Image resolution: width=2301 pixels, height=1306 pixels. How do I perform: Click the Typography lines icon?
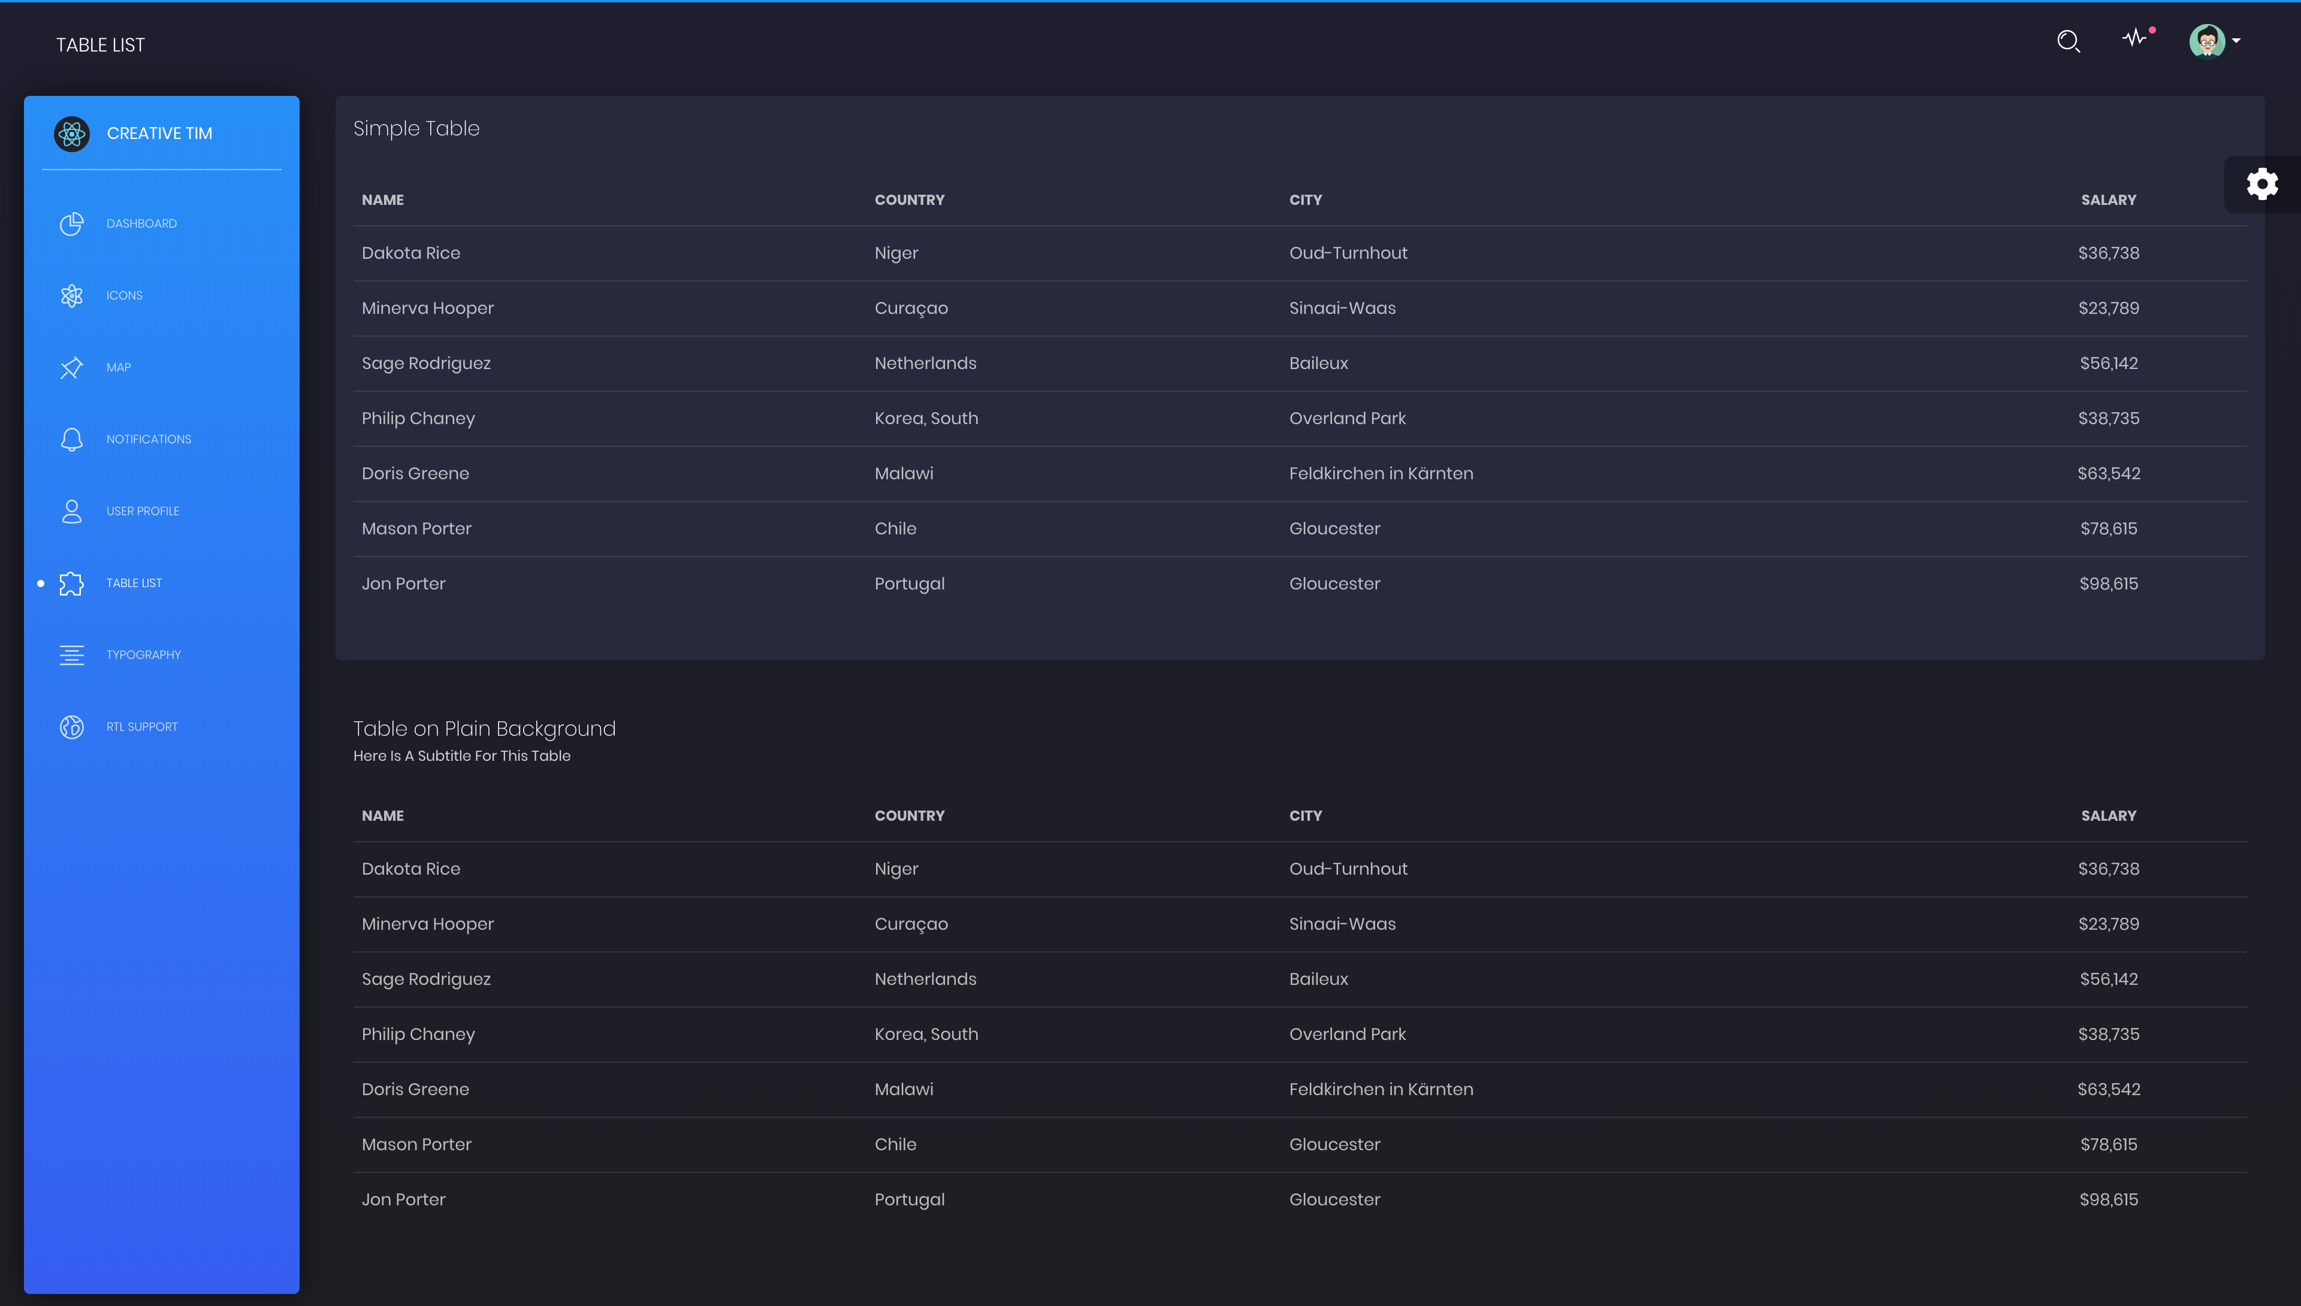tap(72, 655)
